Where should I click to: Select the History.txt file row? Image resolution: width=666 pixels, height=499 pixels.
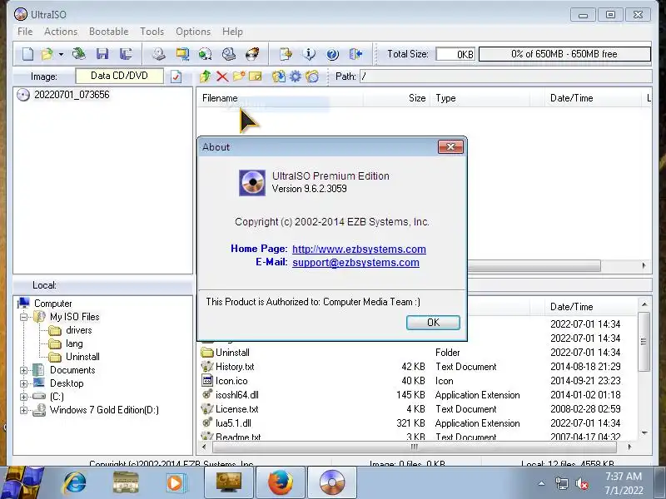pos(419,367)
